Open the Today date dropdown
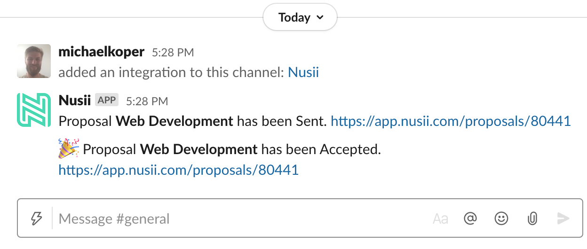Screen dimensions: 587x249 coord(300,18)
